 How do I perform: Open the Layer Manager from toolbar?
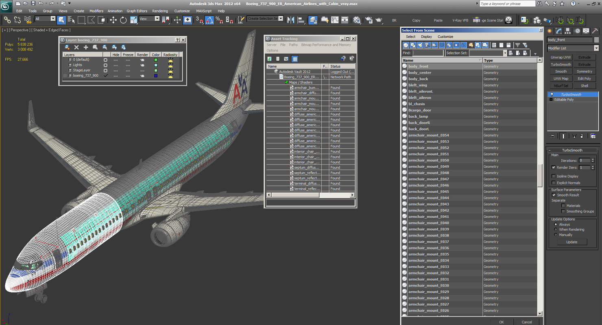point(313,20)
